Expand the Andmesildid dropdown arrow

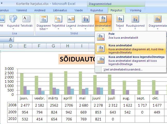point(85,29)
